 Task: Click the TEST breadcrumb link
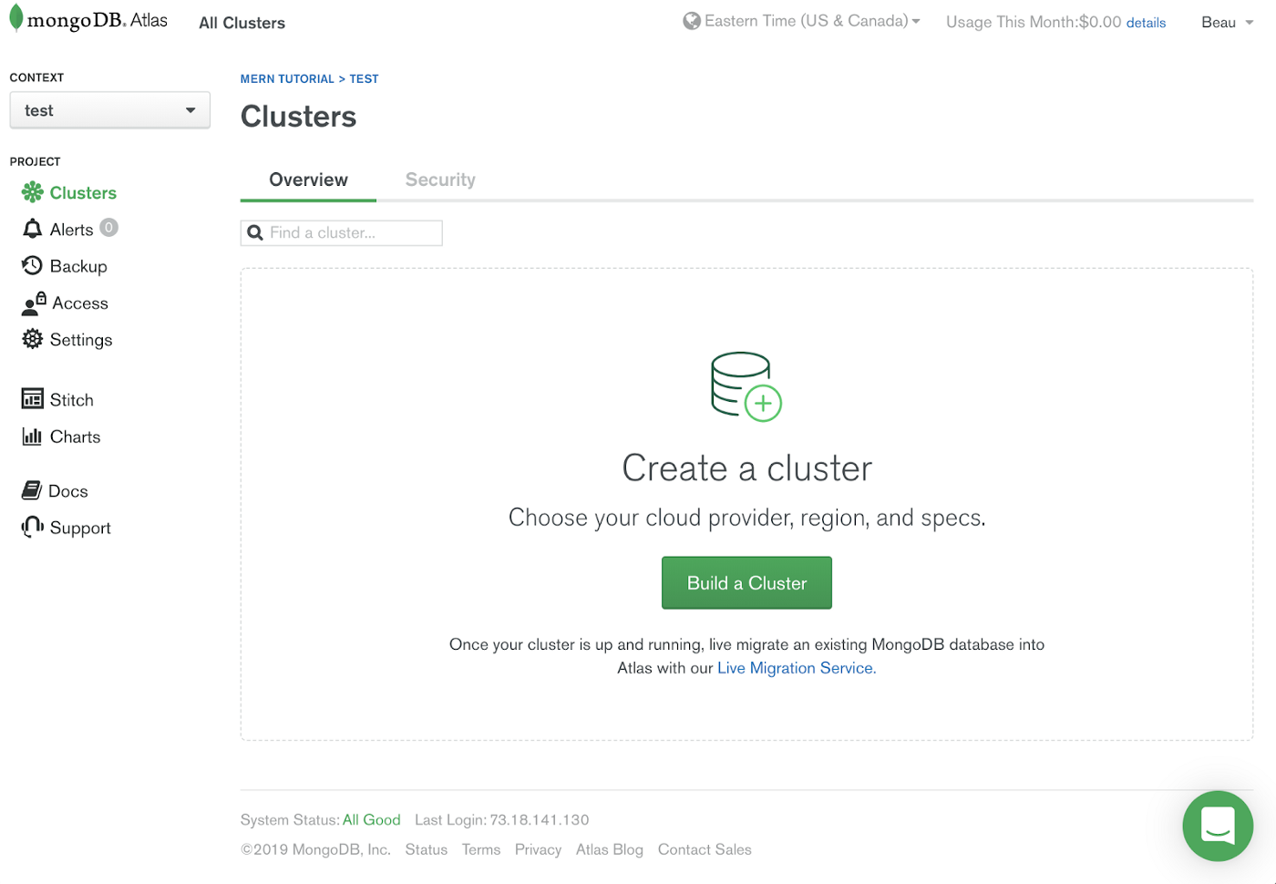tap(364, 79)
